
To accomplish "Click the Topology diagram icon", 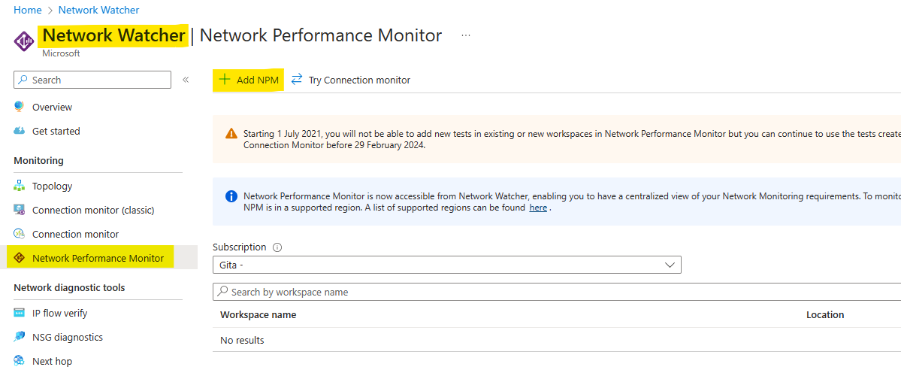I will click(x=20, y=186).
